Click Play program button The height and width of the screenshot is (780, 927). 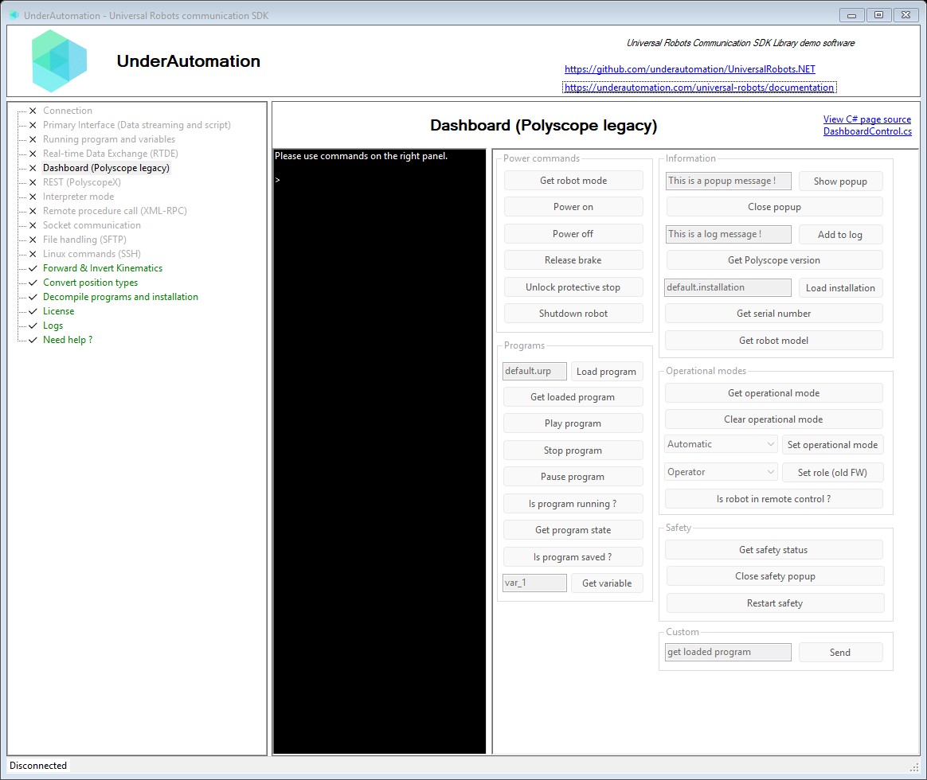[573, 423]
